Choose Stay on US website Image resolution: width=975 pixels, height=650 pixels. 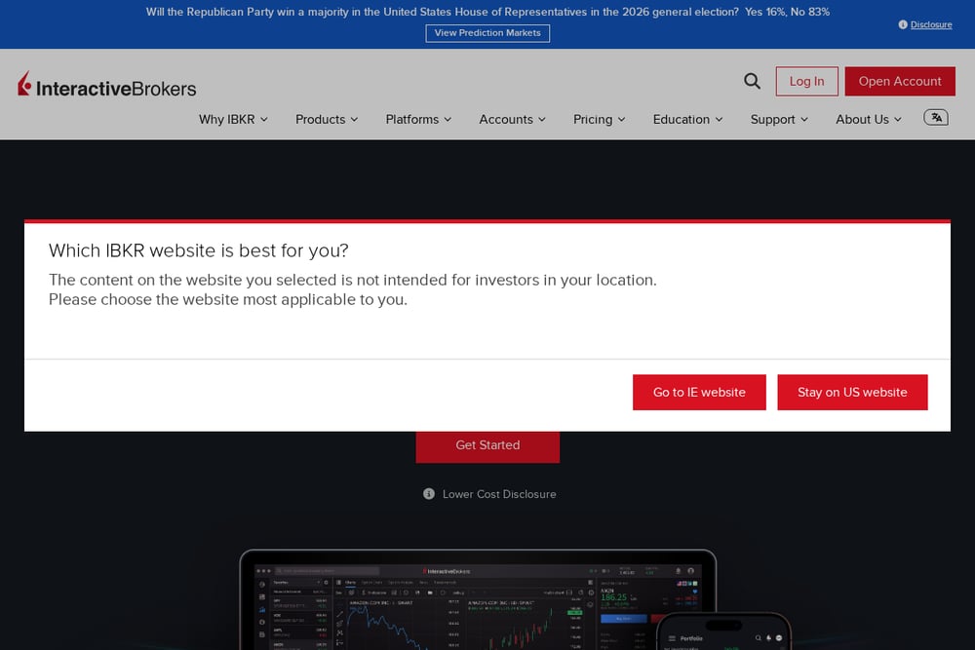(x=852, y=392)
